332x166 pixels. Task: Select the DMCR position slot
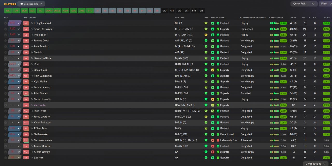[x=49, y=11]
